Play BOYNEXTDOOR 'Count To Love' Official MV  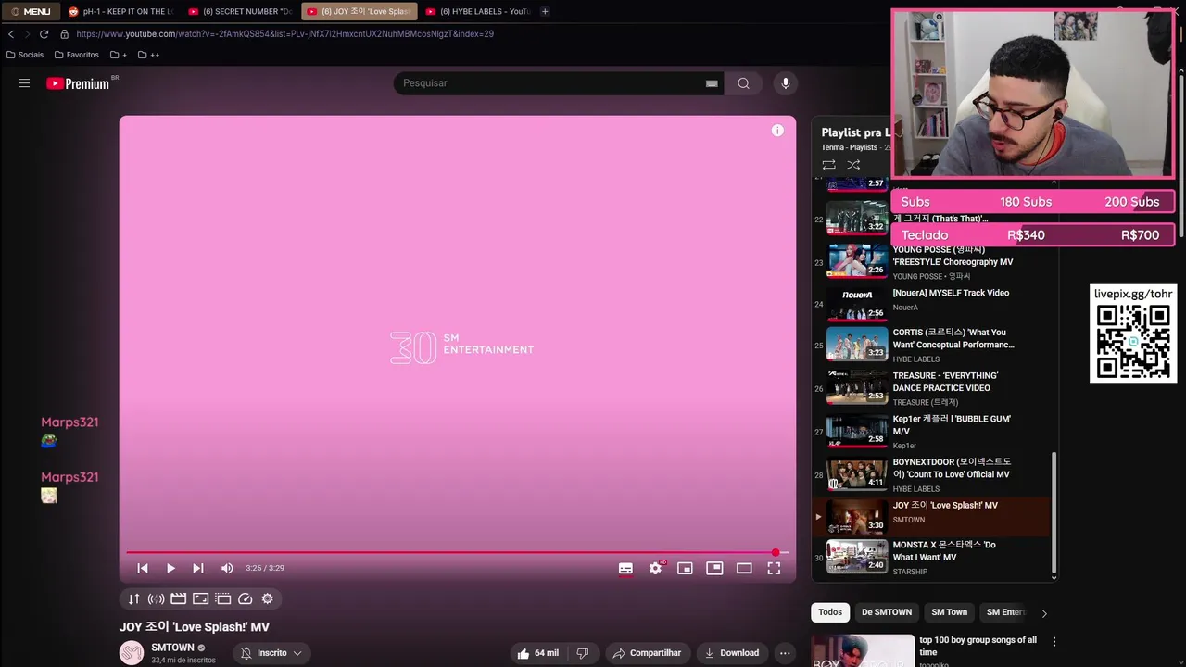(x=931, y=474)
